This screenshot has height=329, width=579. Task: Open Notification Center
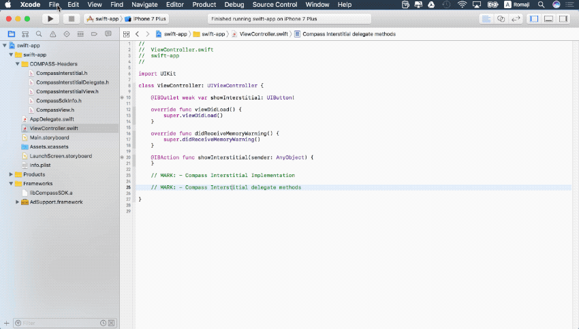(x=570, y=5)
